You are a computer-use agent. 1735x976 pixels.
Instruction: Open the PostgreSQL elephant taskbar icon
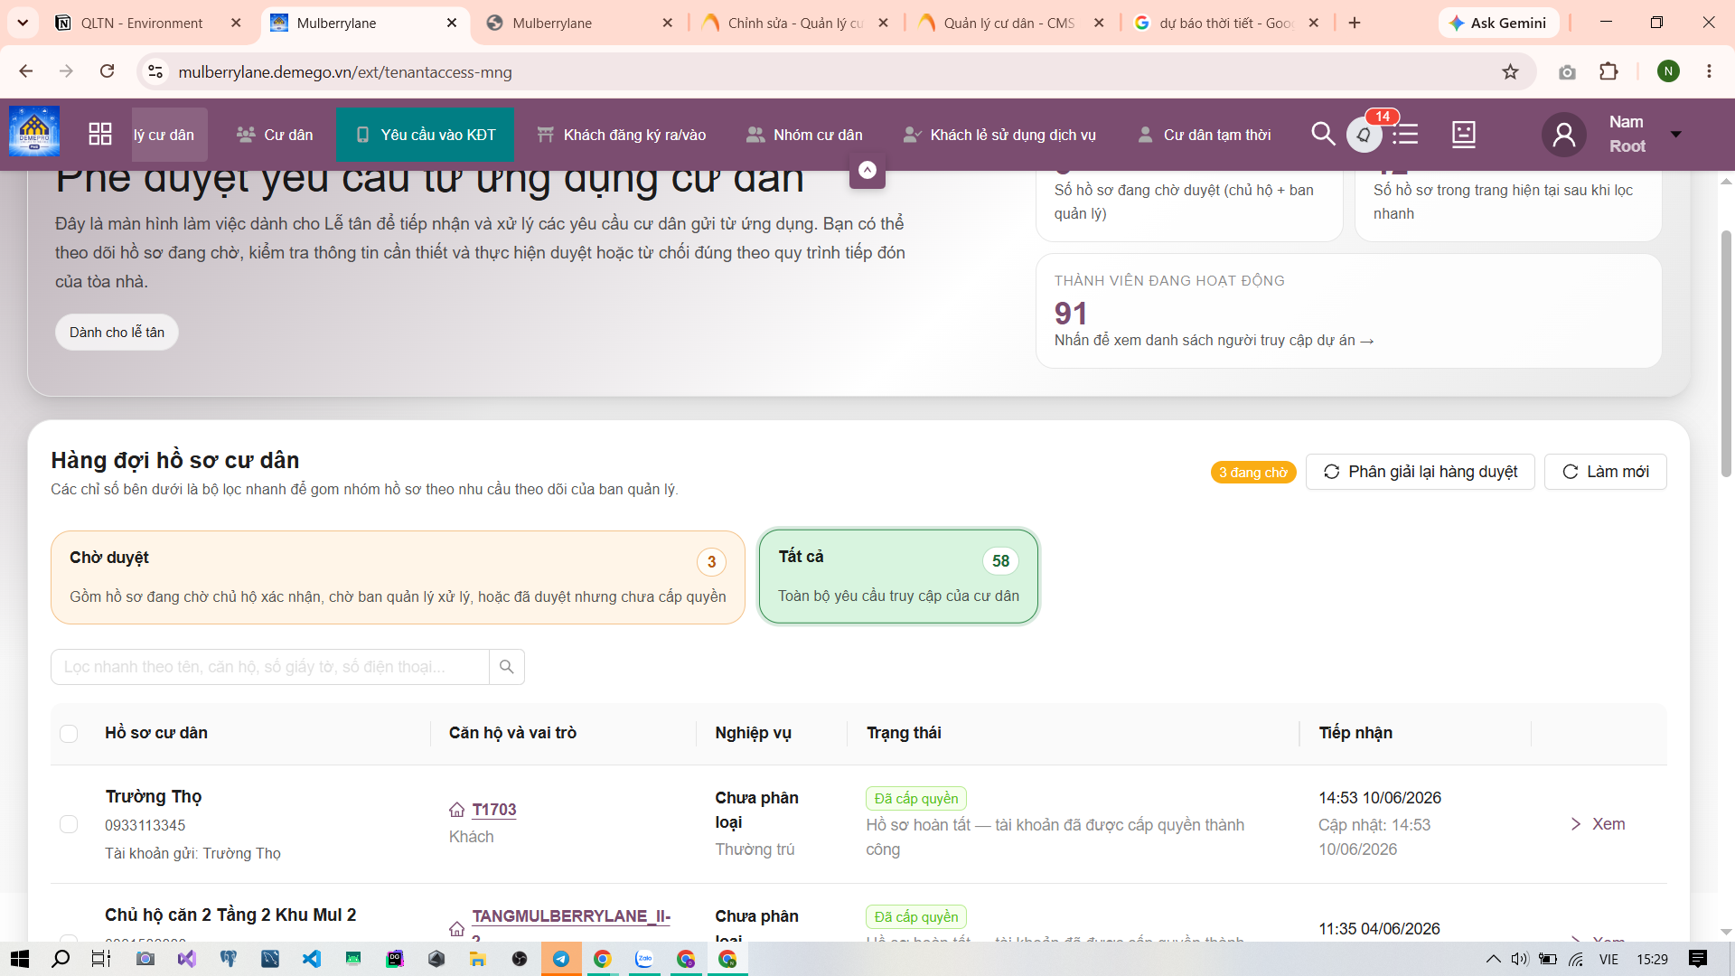point(229,959)
